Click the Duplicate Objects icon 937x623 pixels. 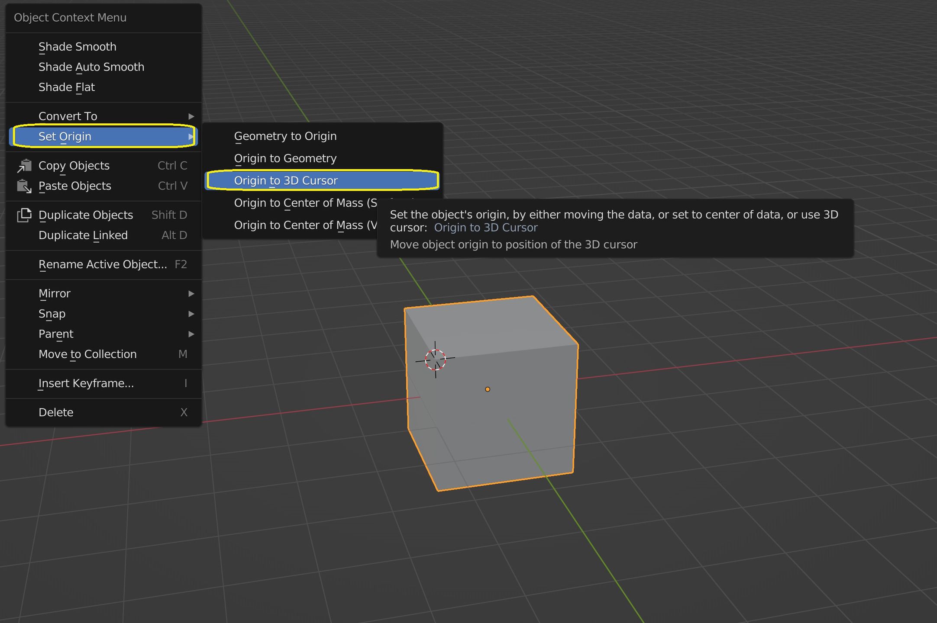point(25,215)
